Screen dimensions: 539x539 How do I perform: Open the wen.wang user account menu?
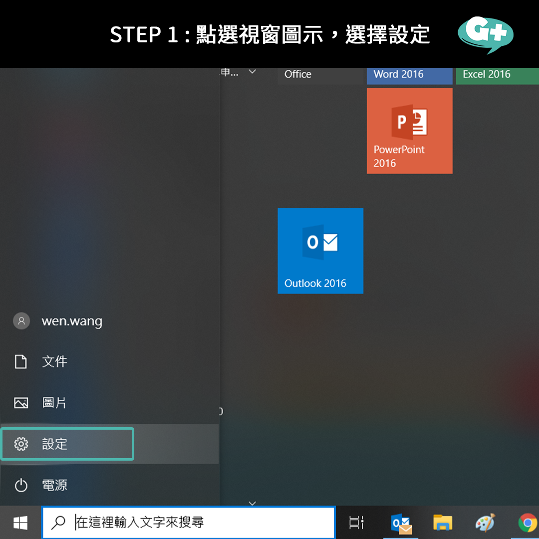(x=109, y=321)
